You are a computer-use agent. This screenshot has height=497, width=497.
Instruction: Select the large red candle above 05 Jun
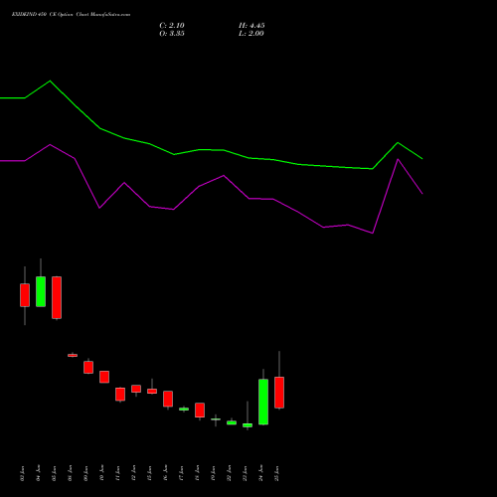[x=57, y=297]
